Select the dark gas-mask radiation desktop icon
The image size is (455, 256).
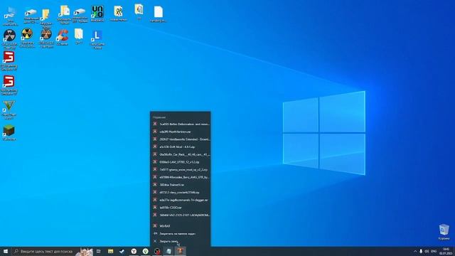[9, 38]
